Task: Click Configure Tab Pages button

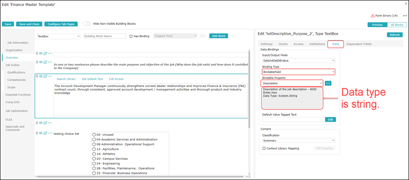Action: point(61,24)
